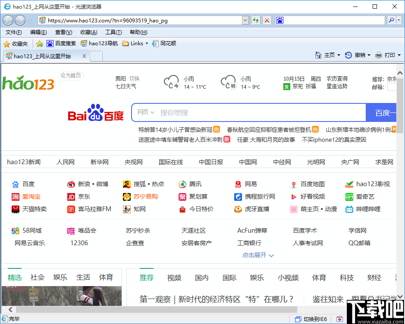Click the horizontal scrollbar left arrow
This screenshot has width=405, height=324.
[11, 309]
